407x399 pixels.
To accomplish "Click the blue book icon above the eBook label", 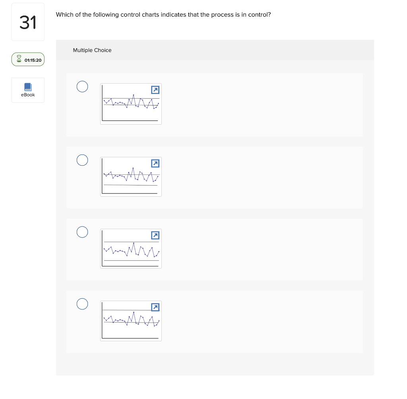I will [x=27, y=87].
